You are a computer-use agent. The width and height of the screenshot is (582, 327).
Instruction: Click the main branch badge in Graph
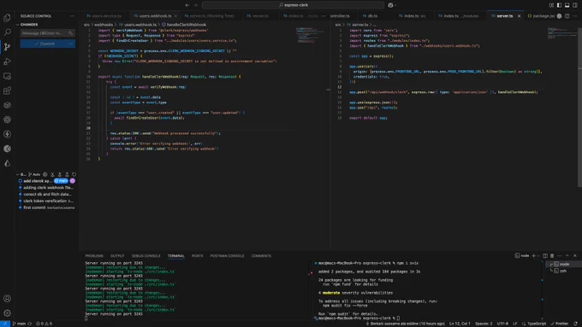61,181
